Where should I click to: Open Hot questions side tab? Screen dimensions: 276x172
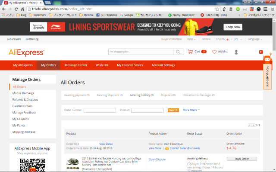(x=267, y=77)
